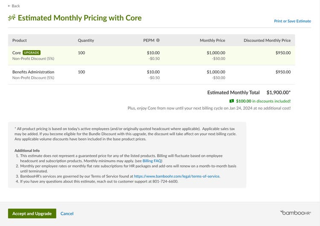
Task: Click the Monthly Price column header
Action: pyautogui.click(x=212, y=40)
